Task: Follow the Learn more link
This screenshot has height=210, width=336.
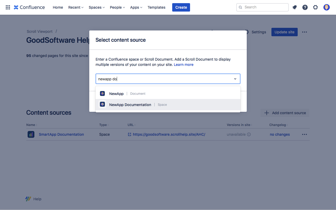Action: 183,65
